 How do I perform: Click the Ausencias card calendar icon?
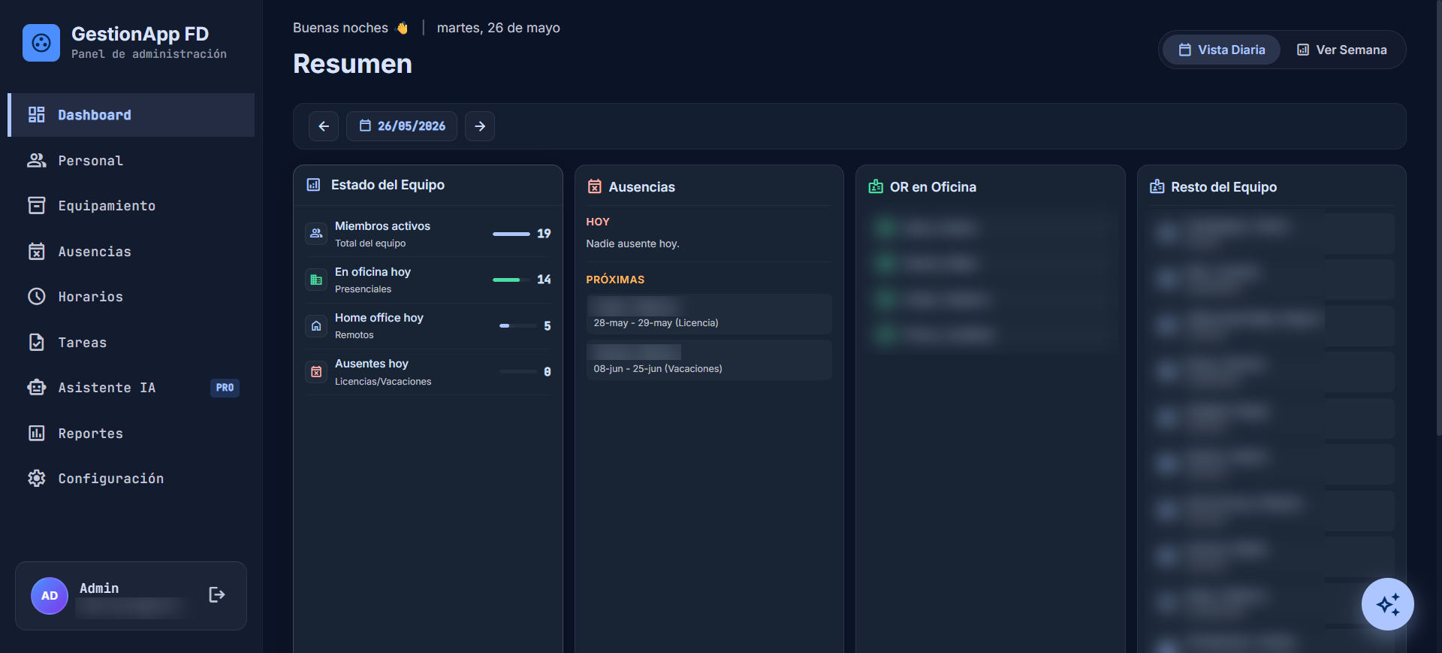click(594, 186)
